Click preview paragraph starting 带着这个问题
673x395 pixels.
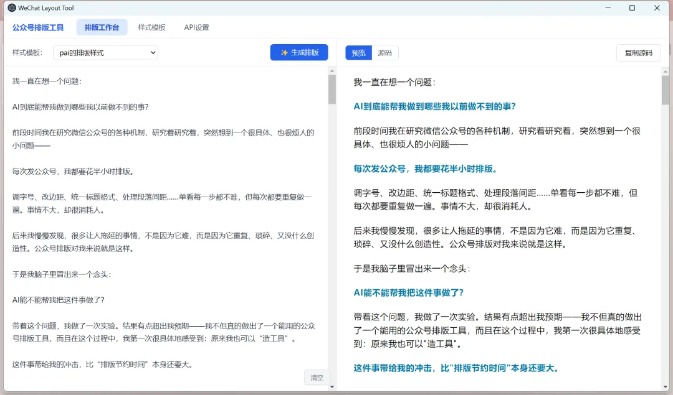pyautogui.click(x=497, y=330)
